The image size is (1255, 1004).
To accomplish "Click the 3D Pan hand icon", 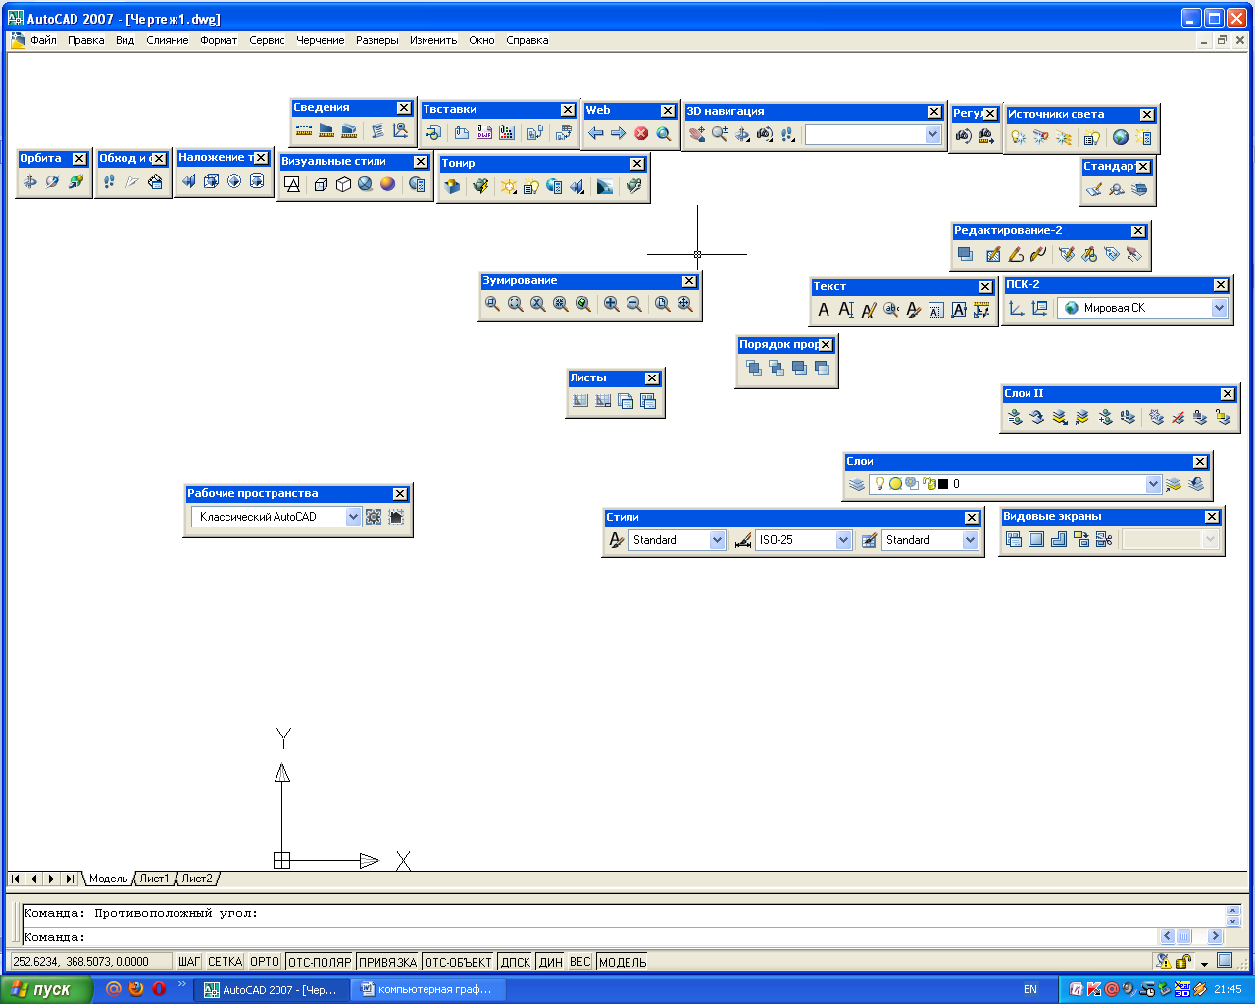I will [x=697, y=134].
